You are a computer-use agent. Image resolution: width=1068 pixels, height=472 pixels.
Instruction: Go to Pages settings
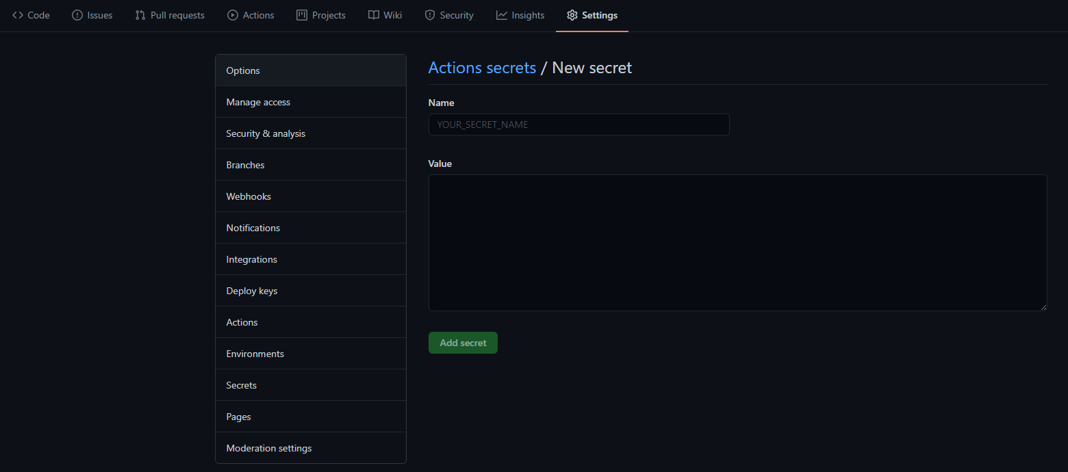coord(311,417)
